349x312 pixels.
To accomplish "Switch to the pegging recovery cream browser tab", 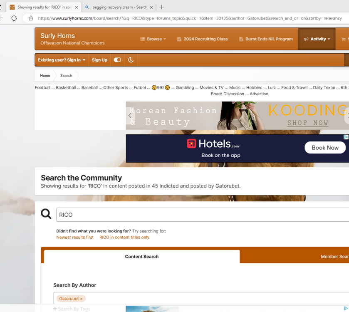I will pyautogui.click(x=119, y=7).
